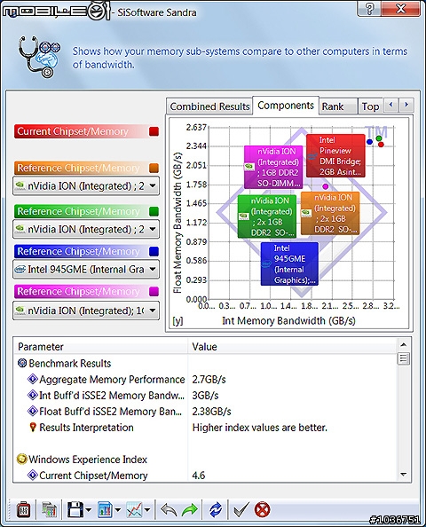The image size is (426, 527).
Task: Click the results list scrollbar thumb
Action: click(x=404, y=358)
